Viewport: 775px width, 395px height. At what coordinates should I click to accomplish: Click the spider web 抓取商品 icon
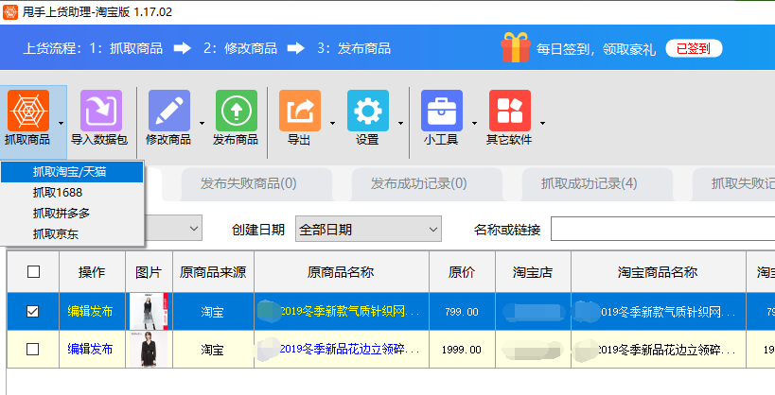(28, 111)
